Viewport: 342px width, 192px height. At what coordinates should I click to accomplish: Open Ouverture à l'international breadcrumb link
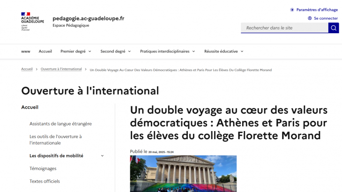pyautogui.click(x=61, y=69)
